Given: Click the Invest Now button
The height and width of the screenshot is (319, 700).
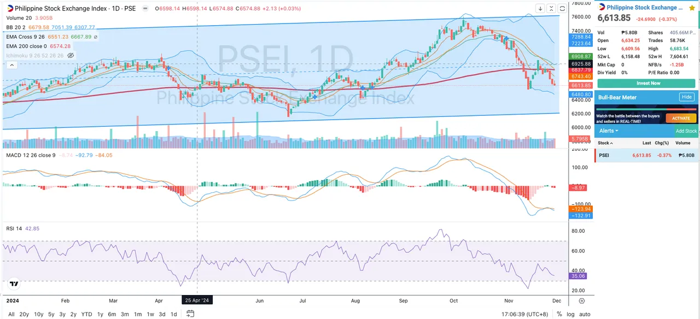Looking at the screenshot, I should pyautogui.click(x=646, y=84).
